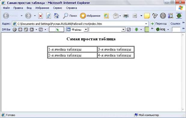This screenshot has width=186, height=118.
Task: Click the DM Bar search magnifier button
Action: click(129, 29)
